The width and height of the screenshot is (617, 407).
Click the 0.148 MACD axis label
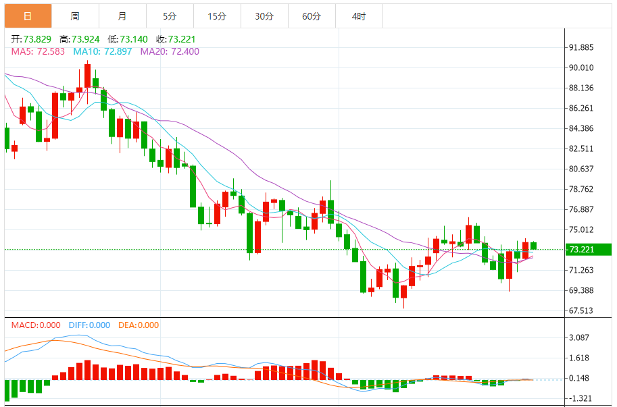click(579, 378)
